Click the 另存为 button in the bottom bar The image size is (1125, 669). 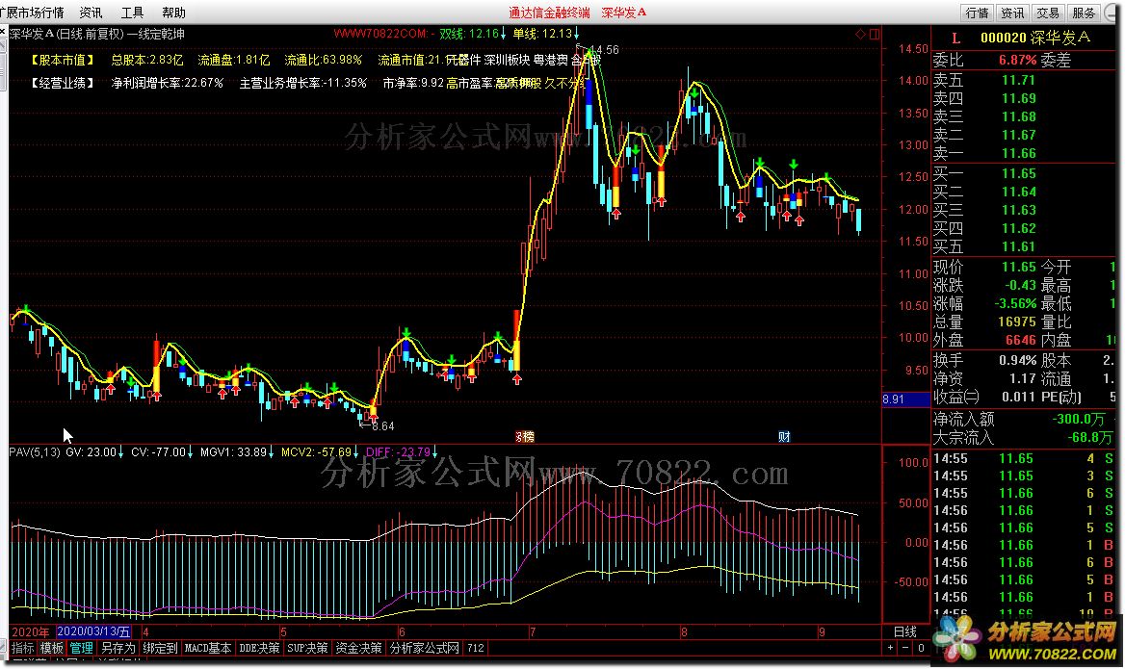[x=118, y=648]
